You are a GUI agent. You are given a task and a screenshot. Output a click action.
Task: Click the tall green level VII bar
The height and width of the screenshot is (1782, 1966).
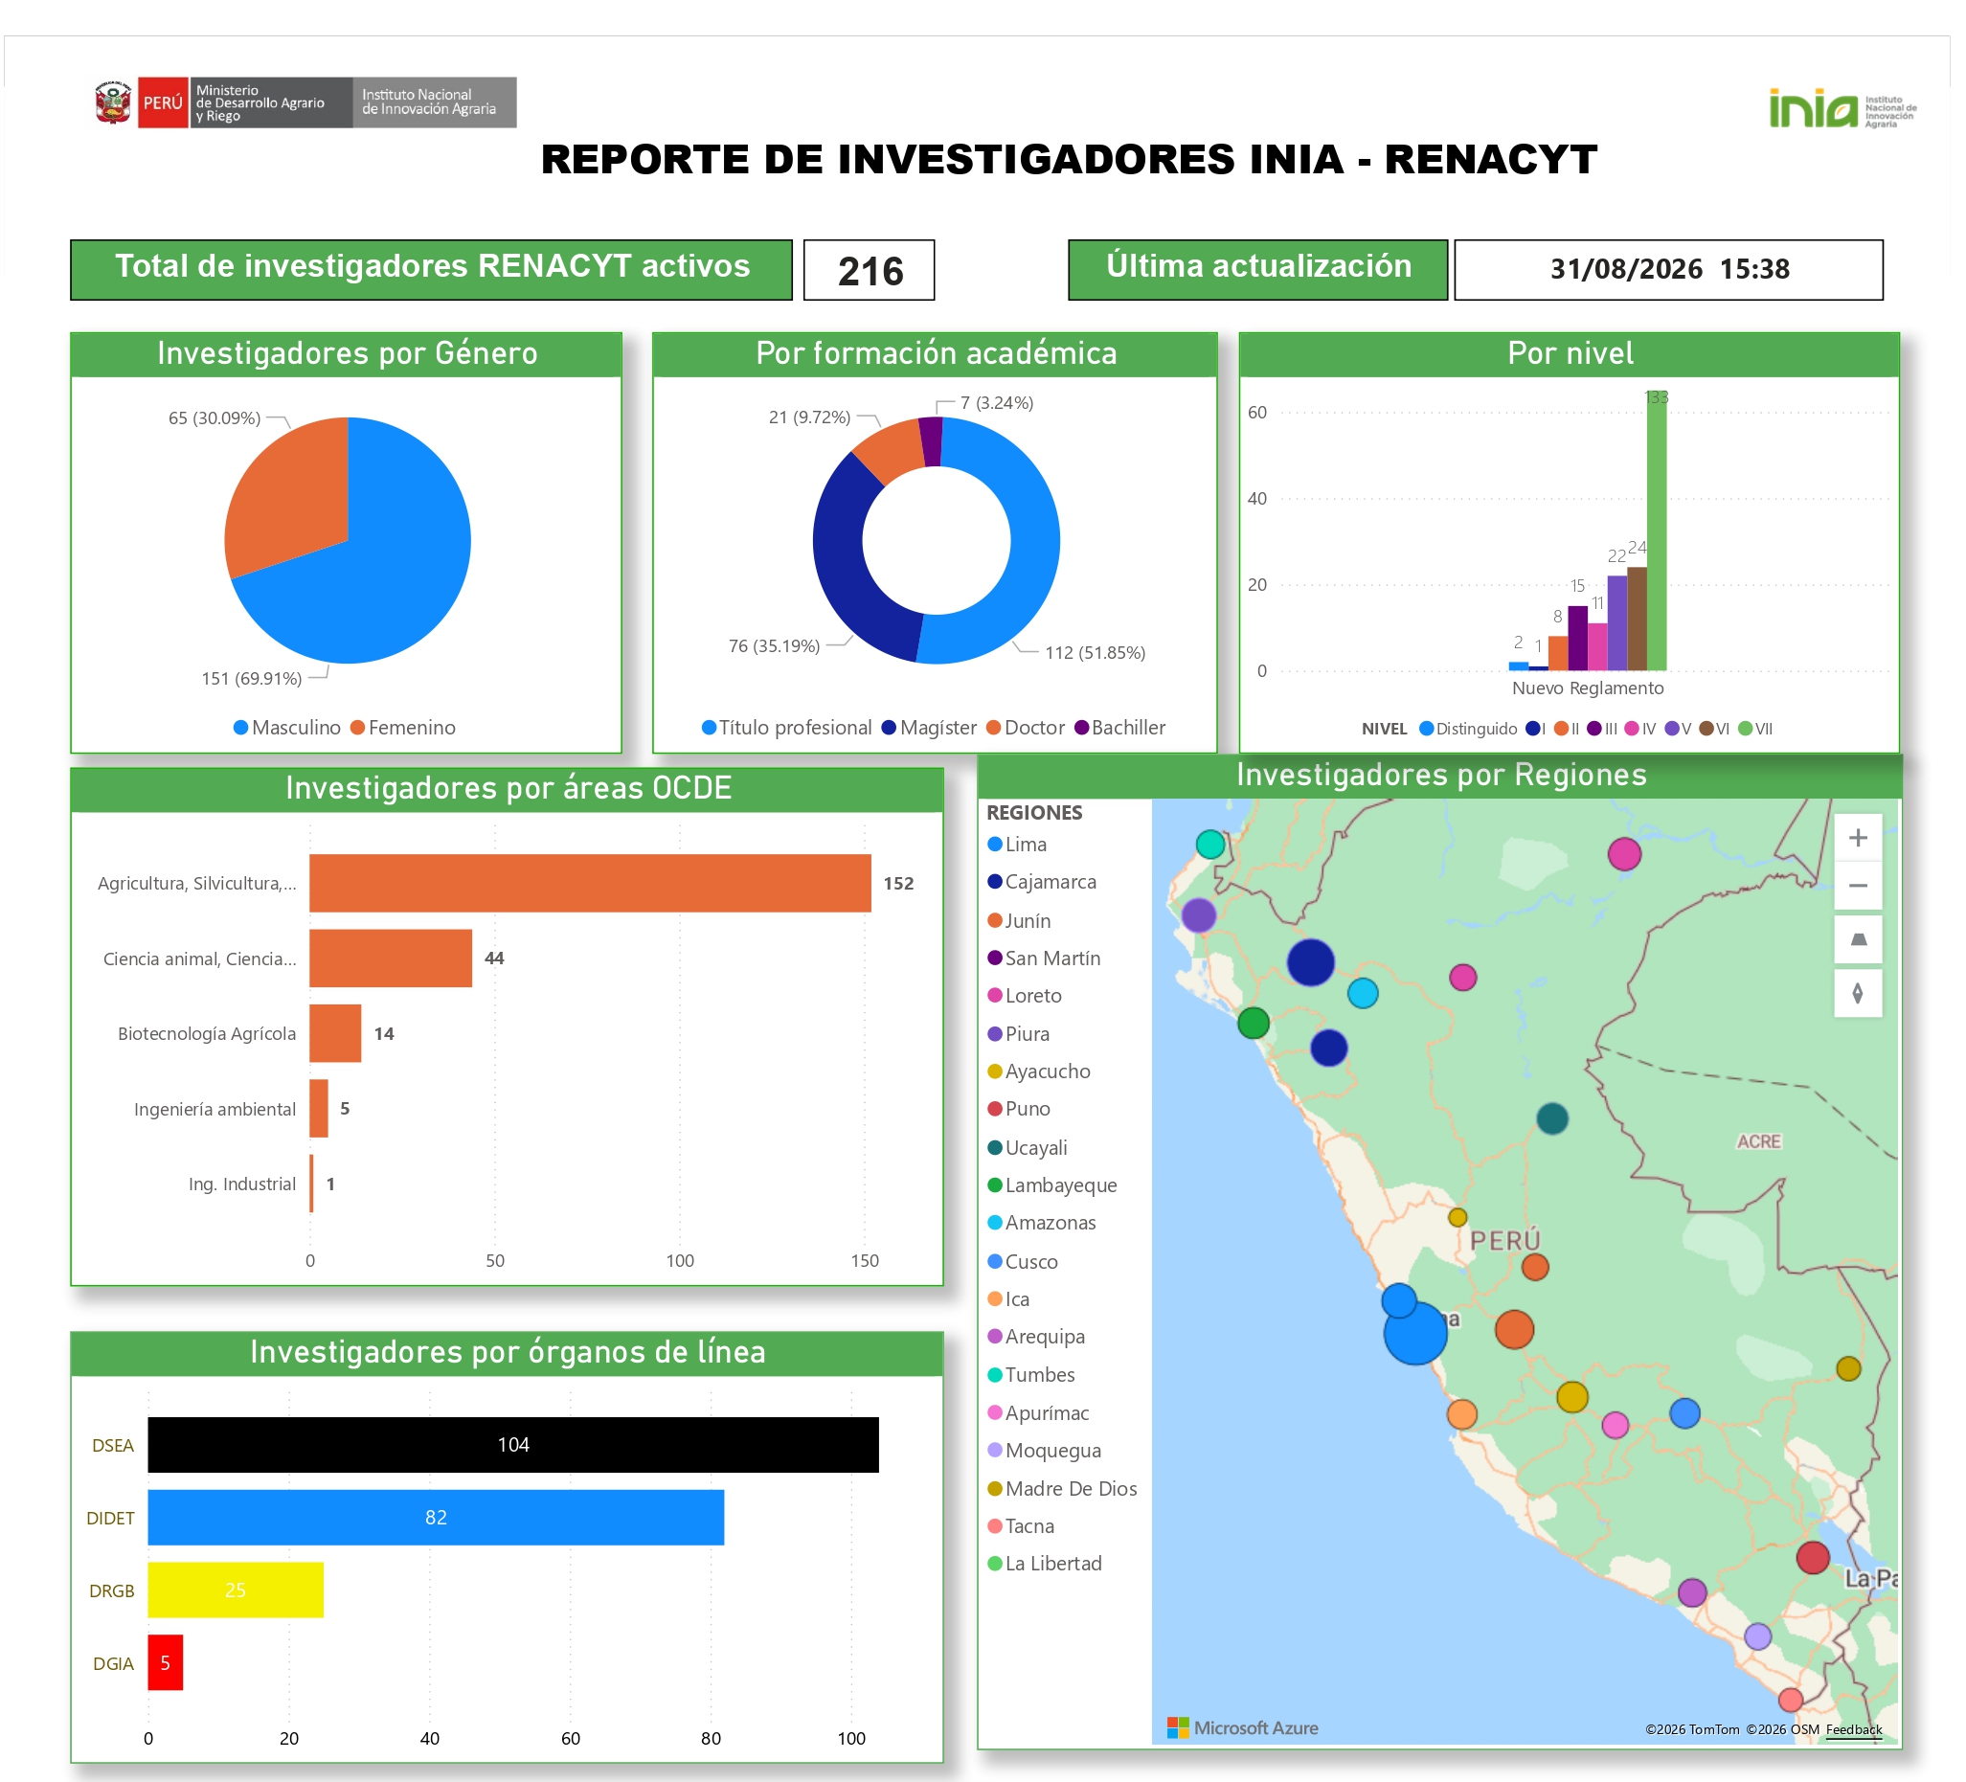(x=1656, y=531)
